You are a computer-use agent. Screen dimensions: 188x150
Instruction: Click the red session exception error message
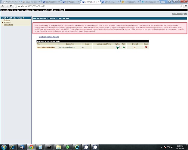coord(110,28)
